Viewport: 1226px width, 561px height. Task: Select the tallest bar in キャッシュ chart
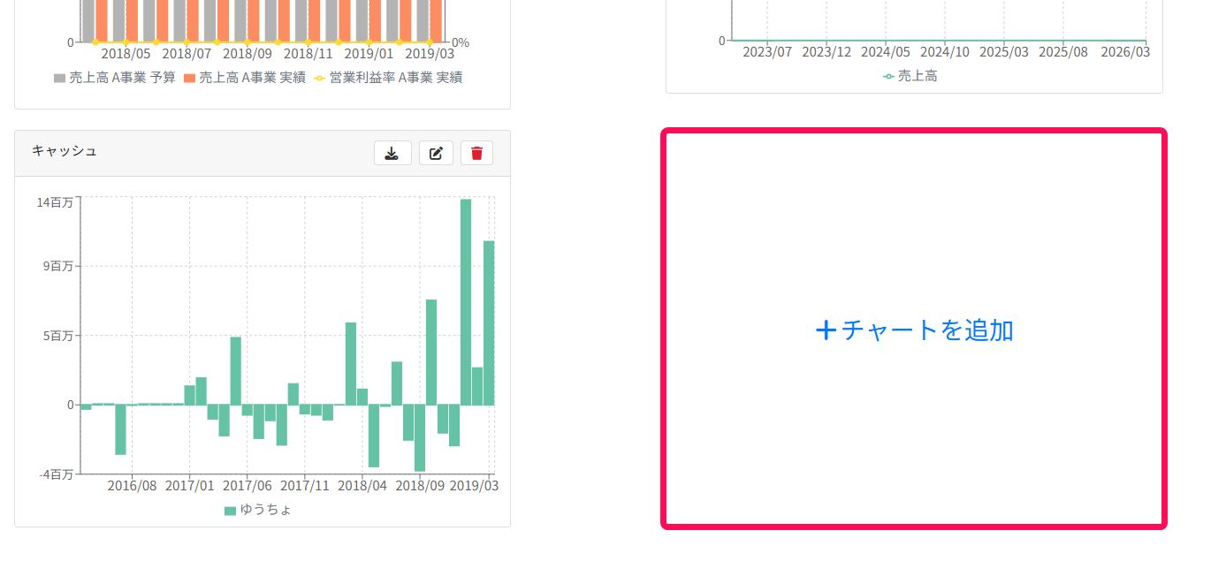point(466,302)
